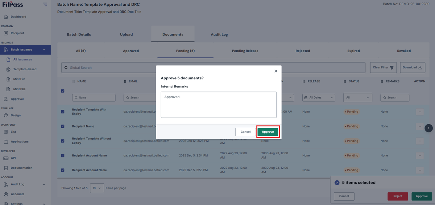This screenshot has width=435, height=205.
Task: Switch to the Batch Details tab
Action: pyautogui.click(x=79, y=34)
